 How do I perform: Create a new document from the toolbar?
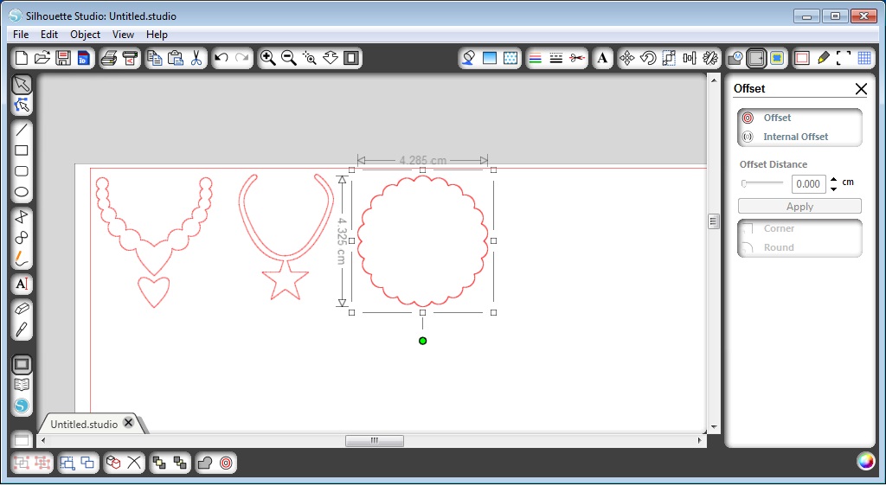tap(22, 58)
